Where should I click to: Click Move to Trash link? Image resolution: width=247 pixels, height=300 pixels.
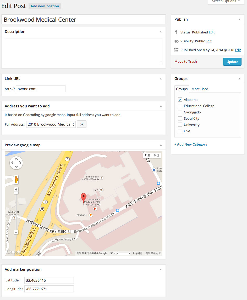coord(186,61)
